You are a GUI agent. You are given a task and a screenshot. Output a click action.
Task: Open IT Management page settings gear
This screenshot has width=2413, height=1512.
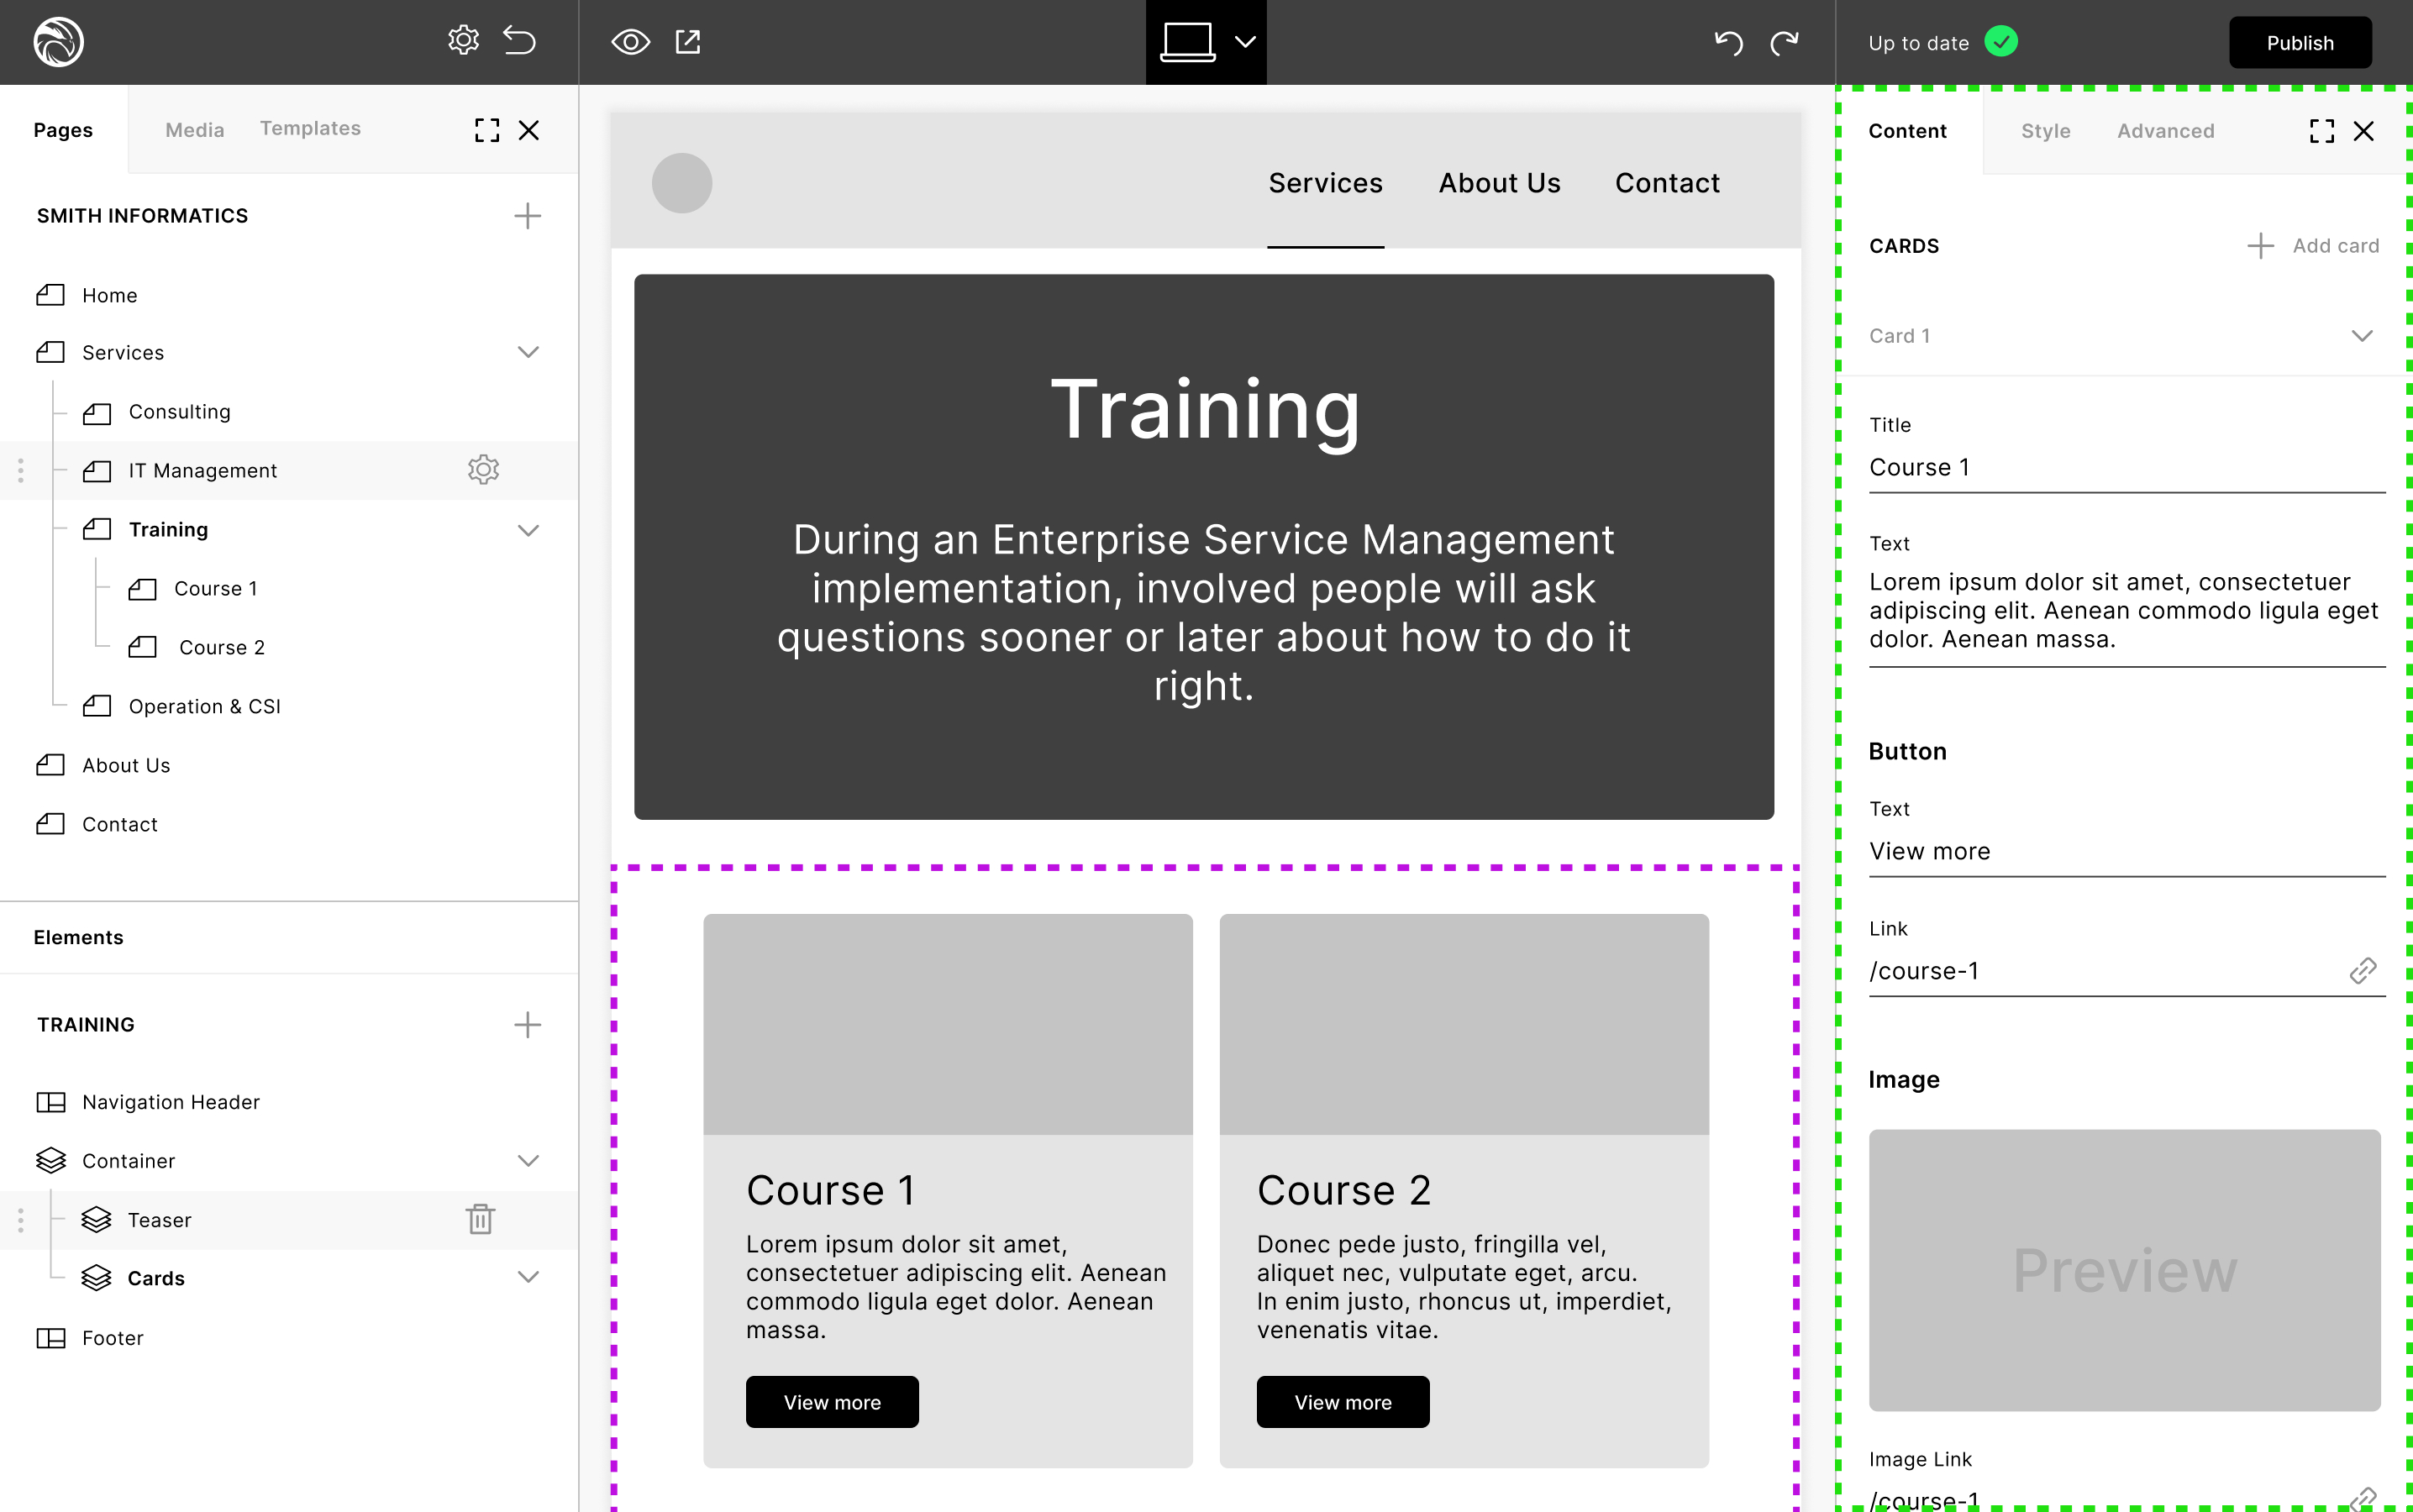click(x=483, y=470)
